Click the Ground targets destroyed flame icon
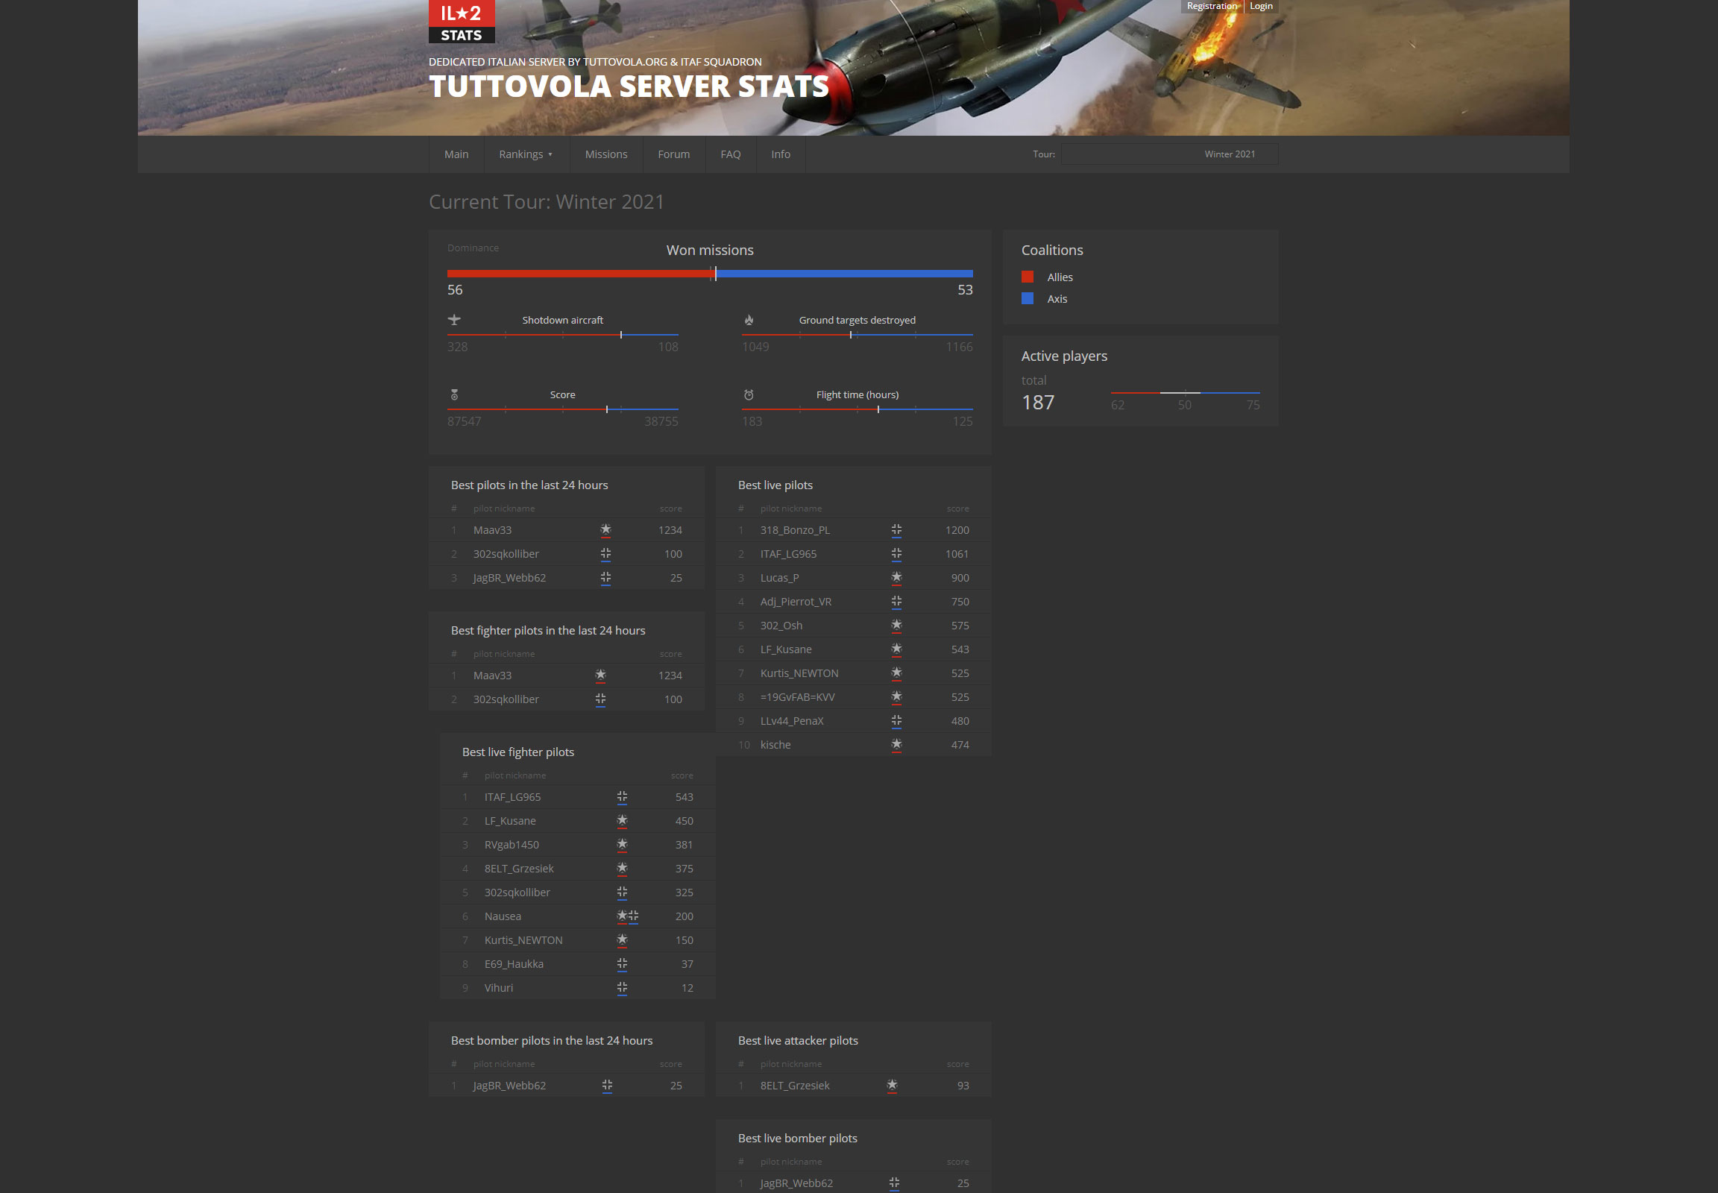This screenshot has width=1718, height=1193. 749,320
